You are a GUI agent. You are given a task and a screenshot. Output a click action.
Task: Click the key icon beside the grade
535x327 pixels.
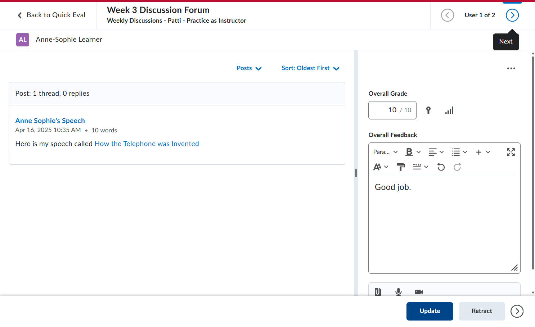[x=428, y=110]
